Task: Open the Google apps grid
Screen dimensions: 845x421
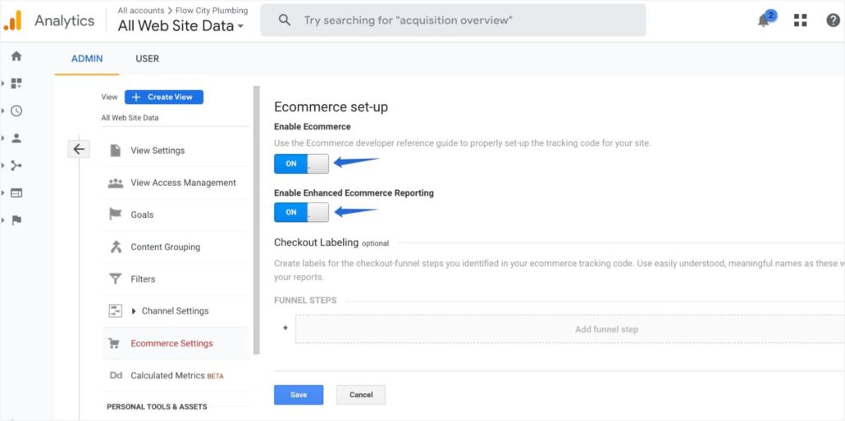Action: 800,20
